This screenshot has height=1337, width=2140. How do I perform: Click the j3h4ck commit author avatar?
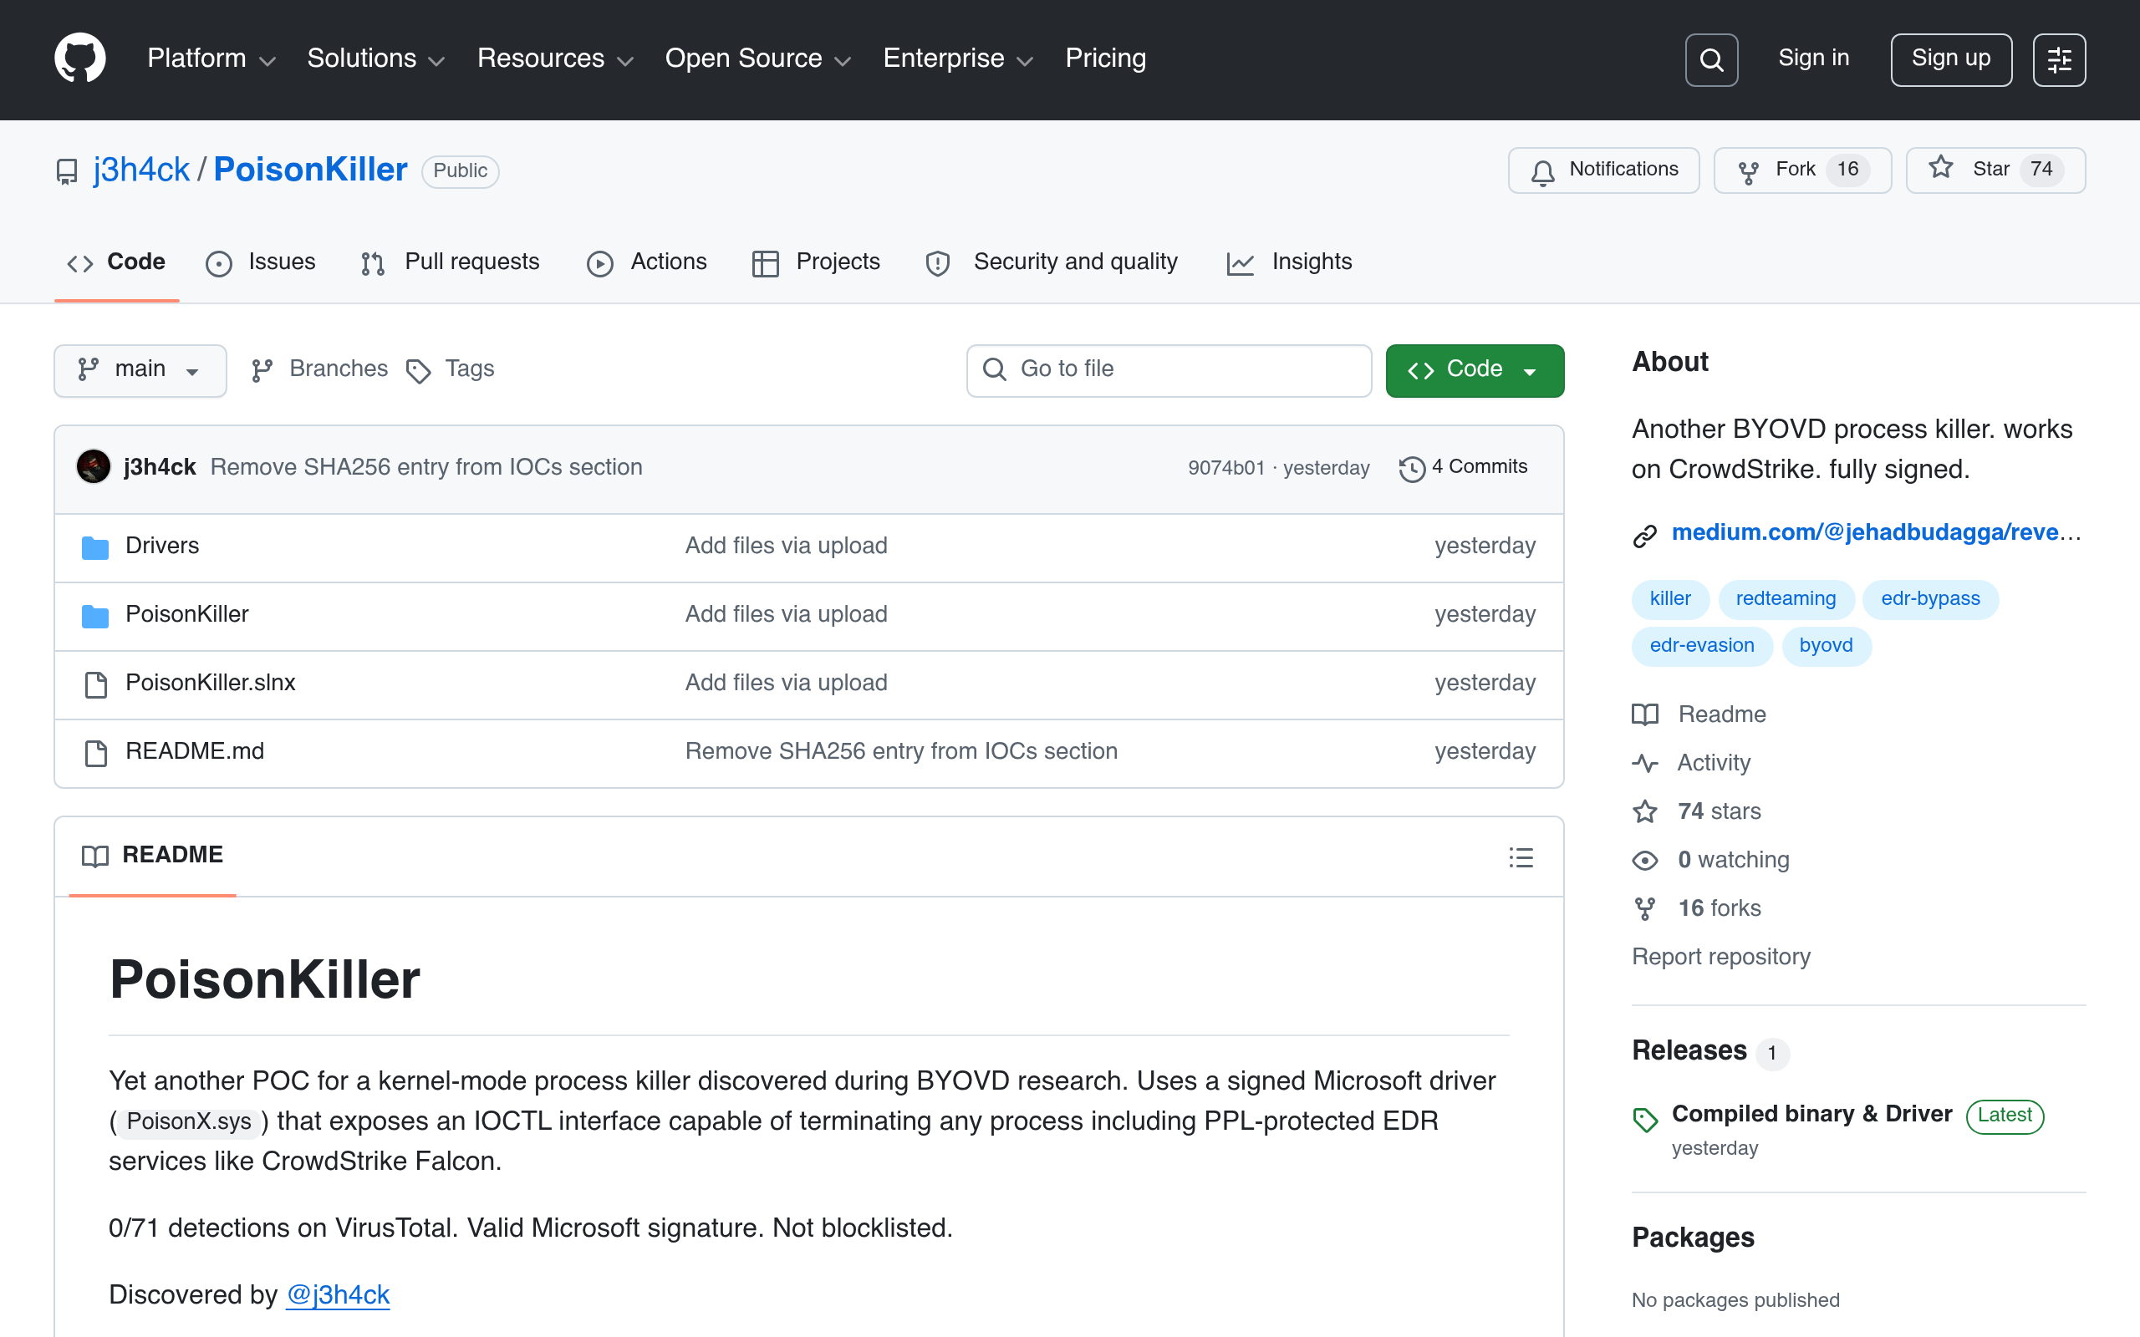point(94,467)
